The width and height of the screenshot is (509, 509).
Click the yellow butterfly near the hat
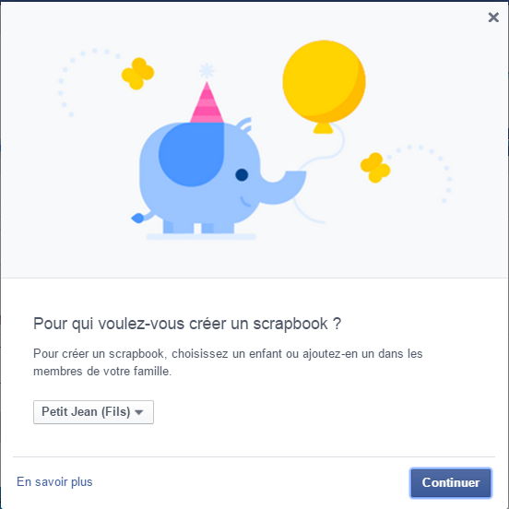click(x=137, y=74)
